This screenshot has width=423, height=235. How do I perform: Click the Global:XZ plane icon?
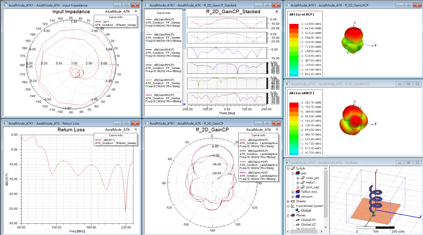298,225
